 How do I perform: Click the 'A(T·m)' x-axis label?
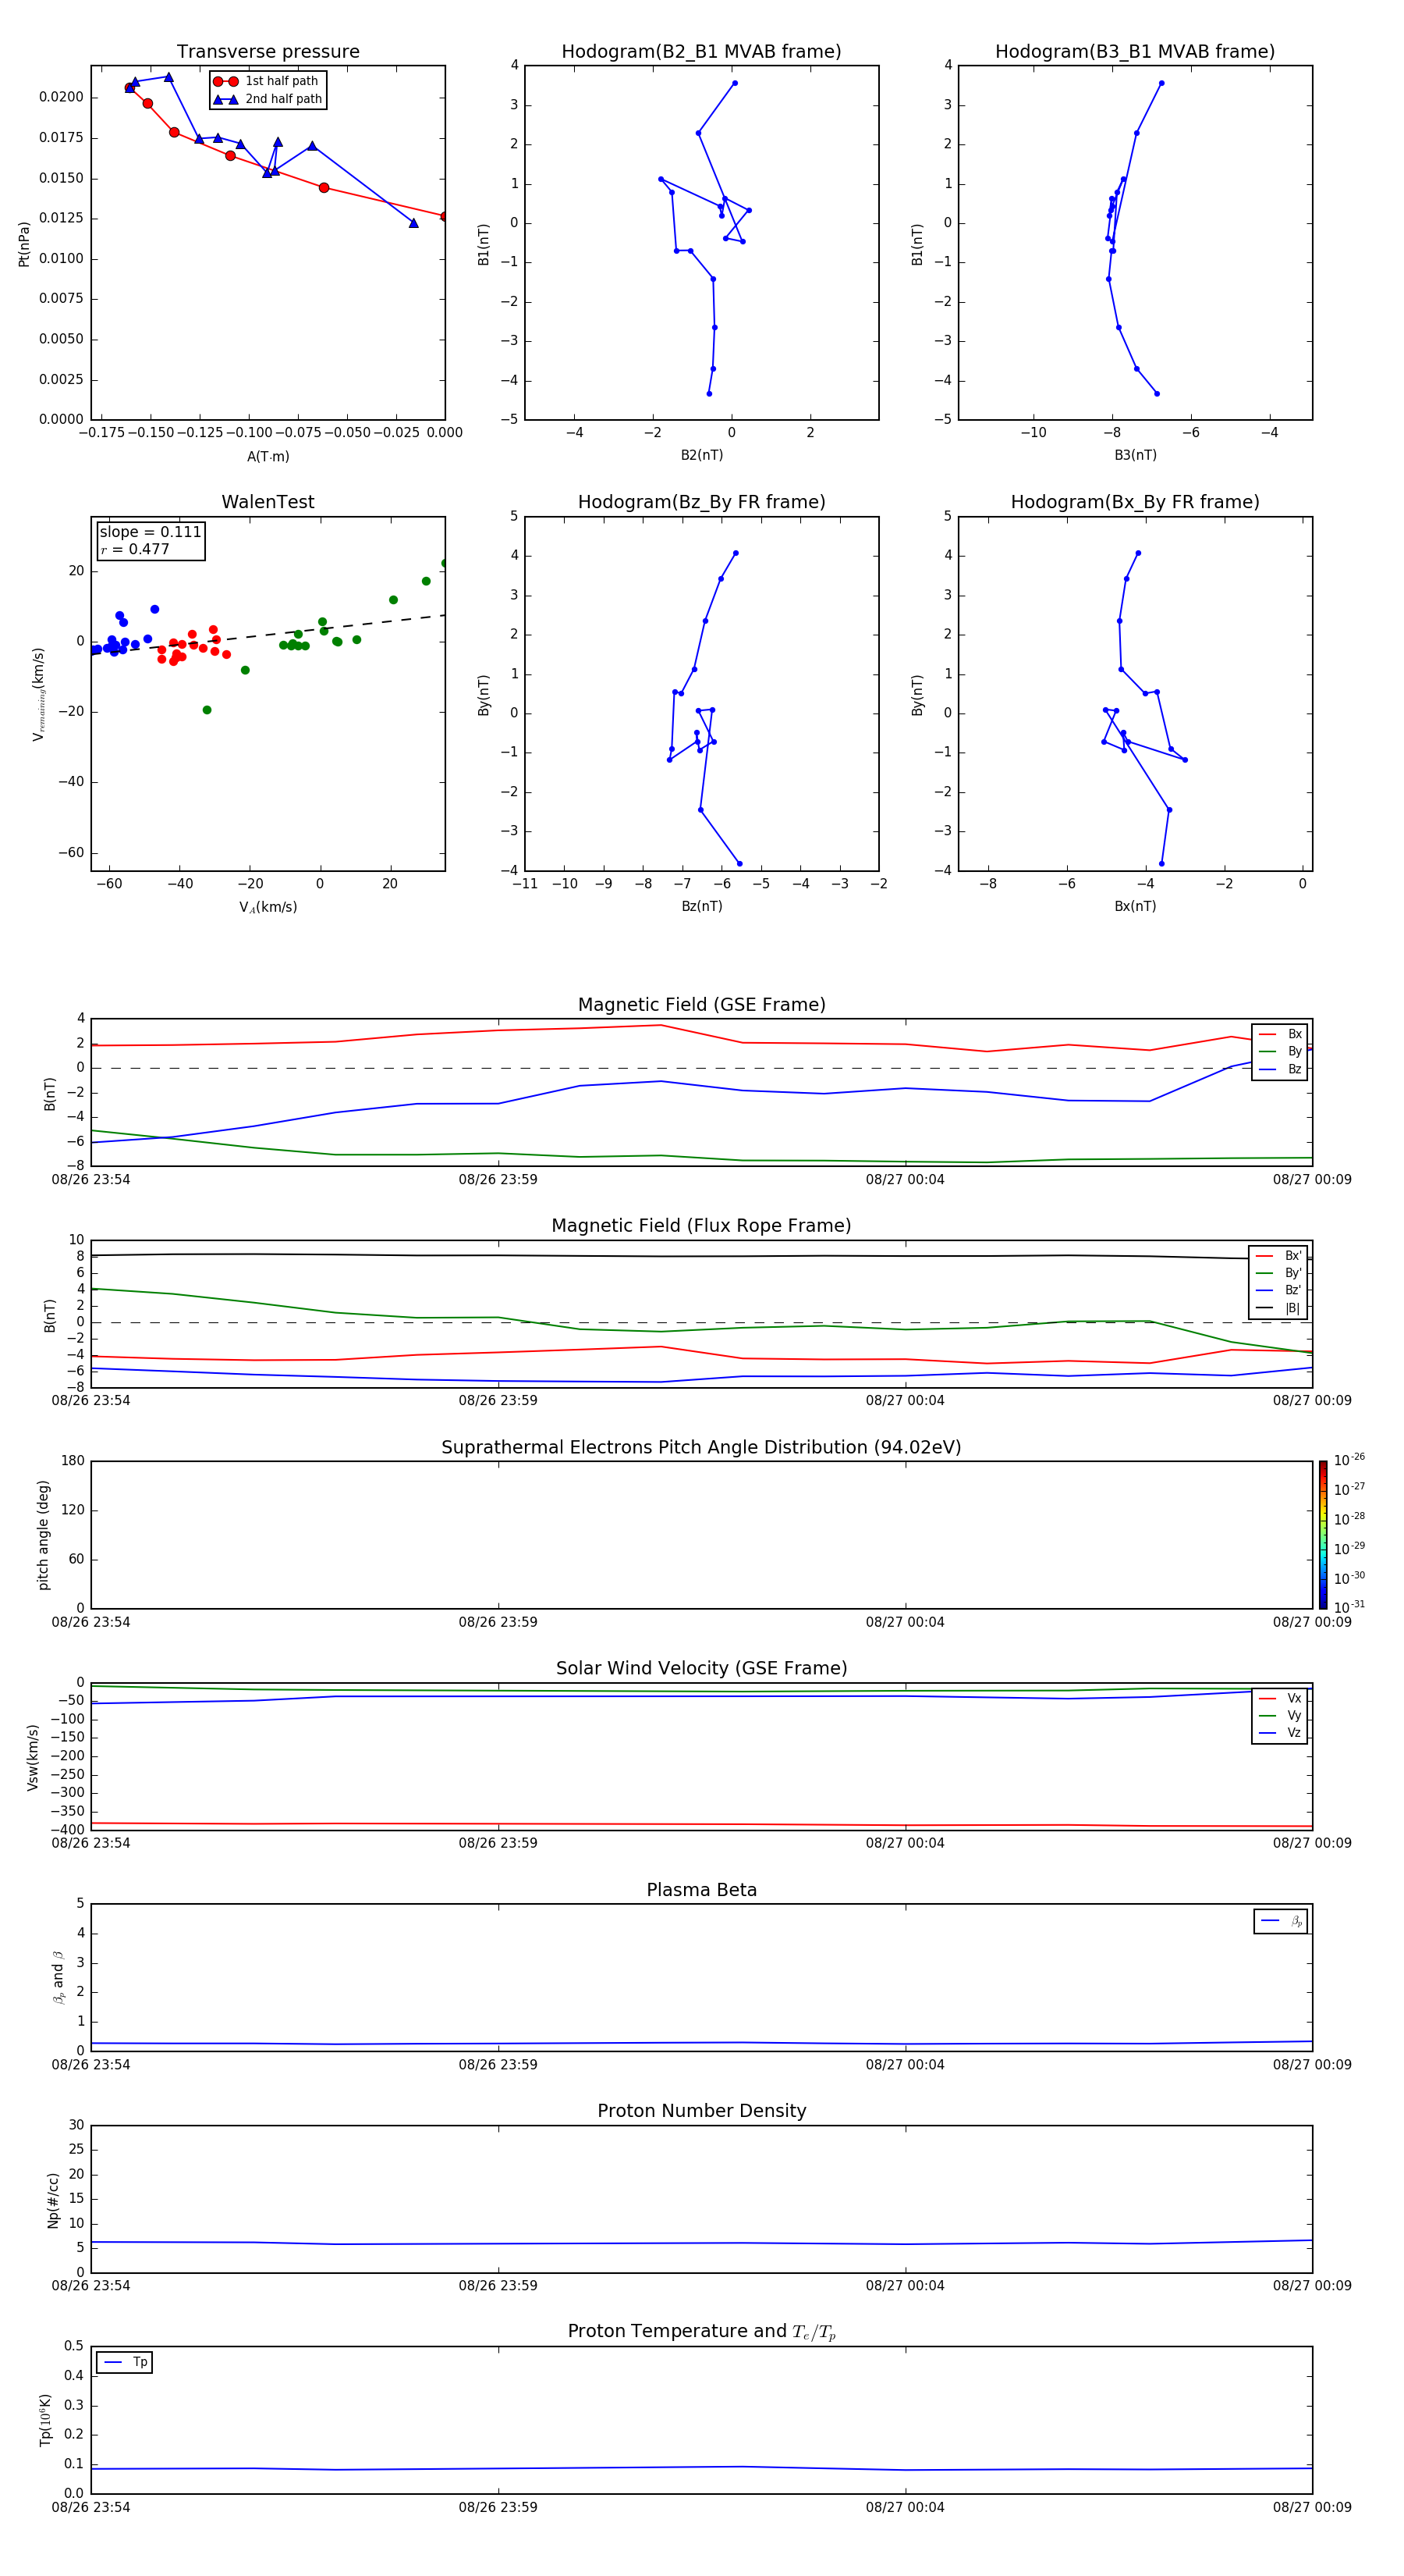click(x=268, y=457)
